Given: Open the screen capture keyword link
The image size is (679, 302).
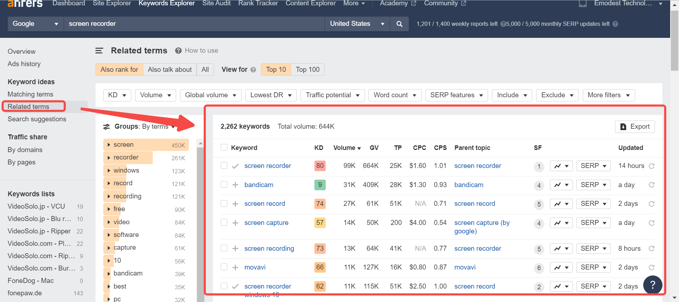Looking at the screenshot, I should coord(266,223).
